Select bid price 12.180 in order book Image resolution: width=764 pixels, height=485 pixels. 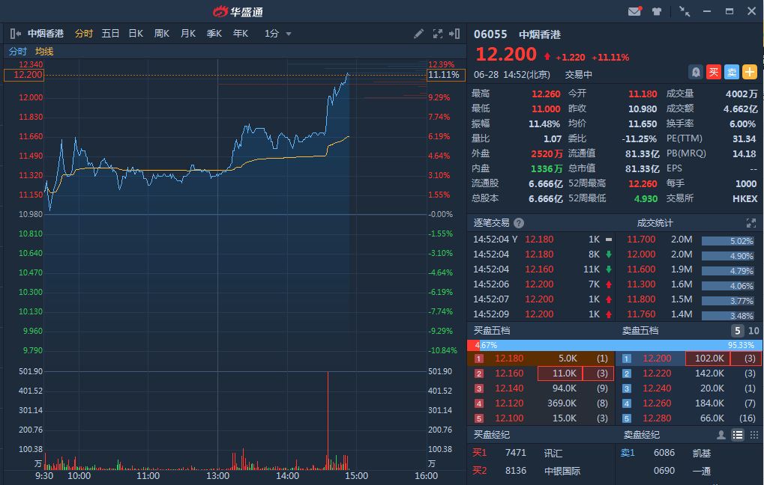[x=509, y=359]
